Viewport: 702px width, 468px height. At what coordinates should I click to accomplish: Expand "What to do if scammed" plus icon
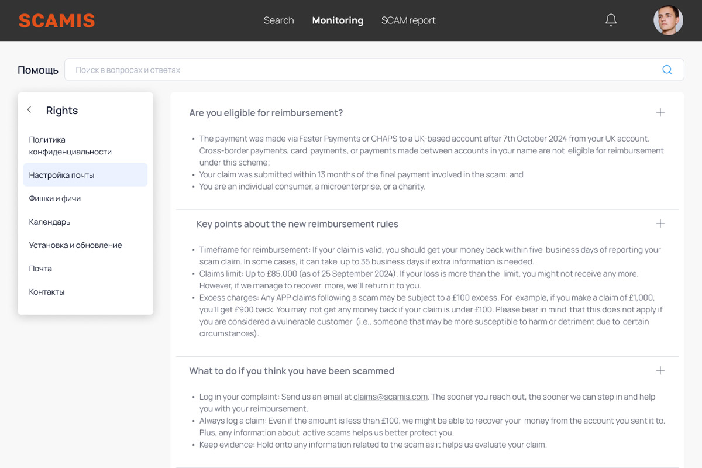[x=660, y=370]
